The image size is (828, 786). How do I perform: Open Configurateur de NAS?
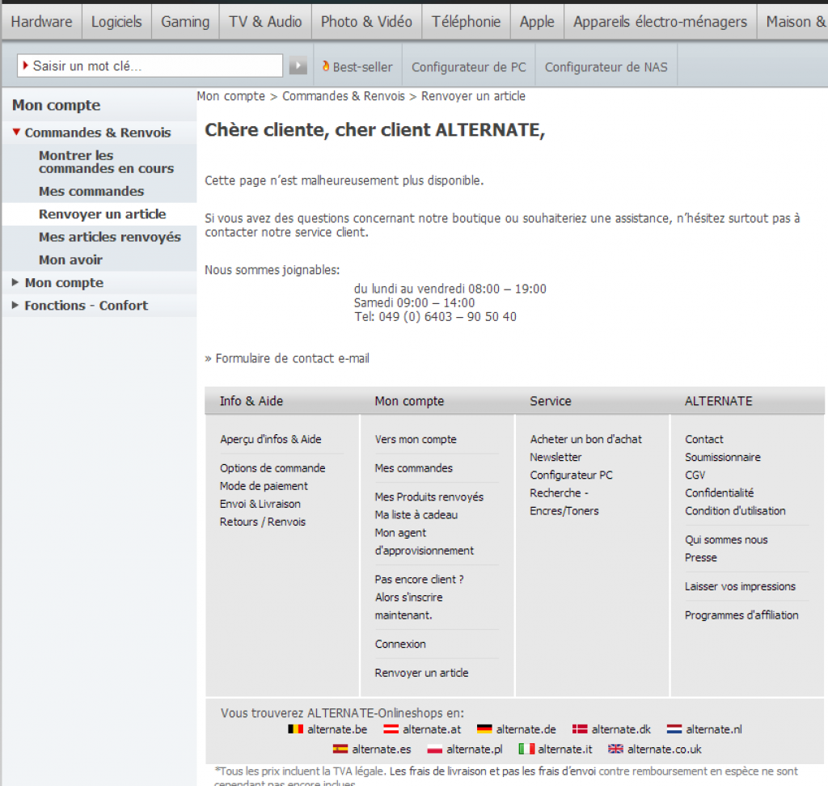tap(606, 67)
